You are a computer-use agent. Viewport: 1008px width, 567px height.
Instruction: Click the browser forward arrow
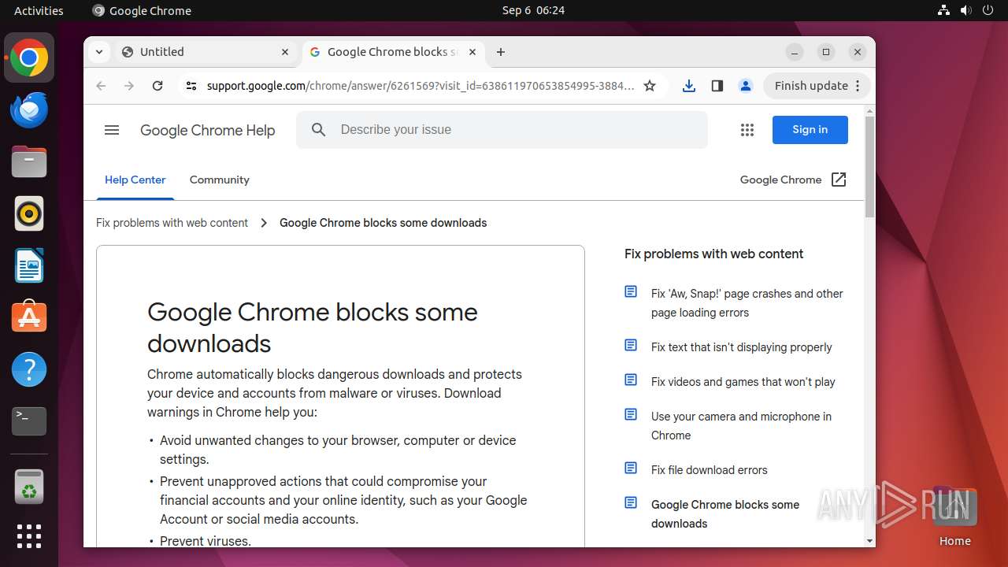pos(129,86)
